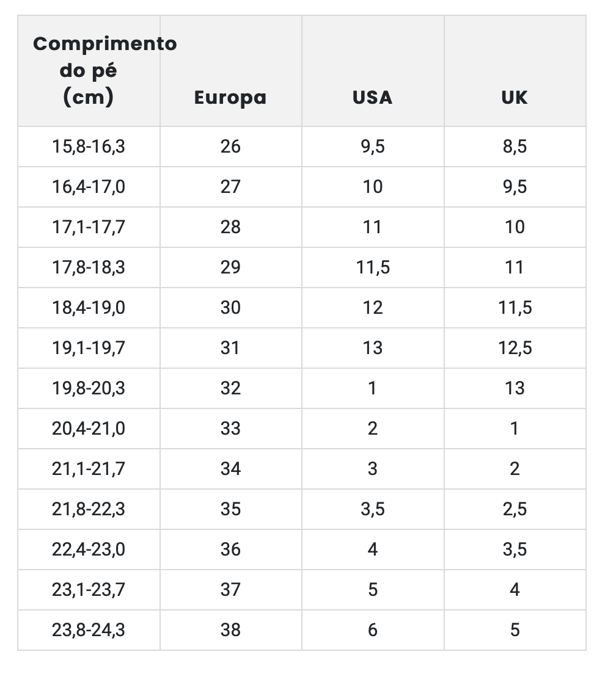
Task: Click the USA column header
Action: click(372, 98)
